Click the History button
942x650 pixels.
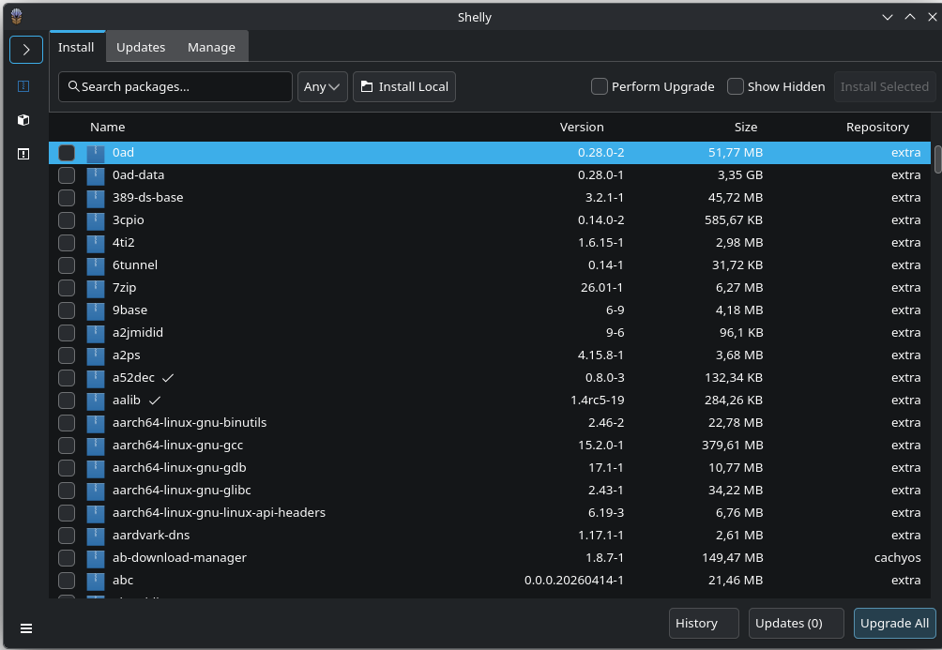click(x=704, y=623)
